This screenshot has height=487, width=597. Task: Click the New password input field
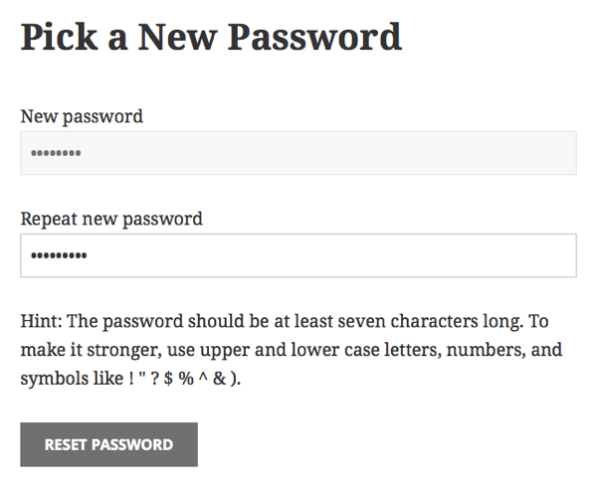click(x=298, y=153)
